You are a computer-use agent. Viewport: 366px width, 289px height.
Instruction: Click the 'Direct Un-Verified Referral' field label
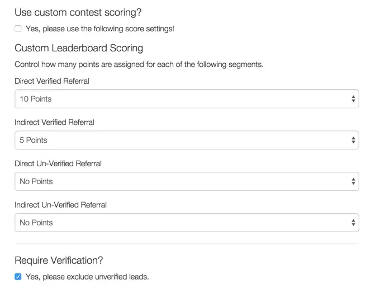tap(58, 163)
